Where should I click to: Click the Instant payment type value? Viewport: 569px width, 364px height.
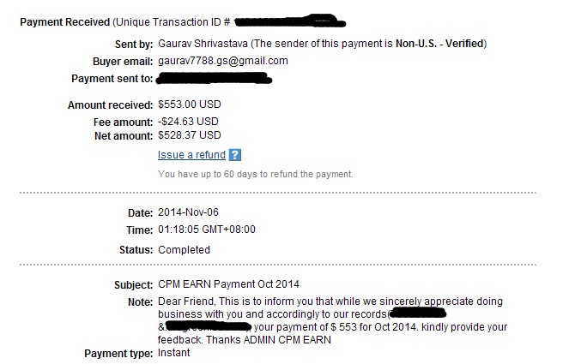(174, 353)
